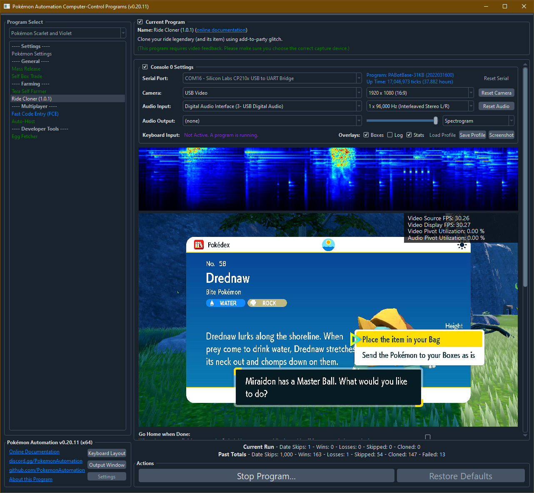Open the Spectrogram audio display dropdown
The width and height of the screenshot is (534, 493).
[x=478, y=121]
